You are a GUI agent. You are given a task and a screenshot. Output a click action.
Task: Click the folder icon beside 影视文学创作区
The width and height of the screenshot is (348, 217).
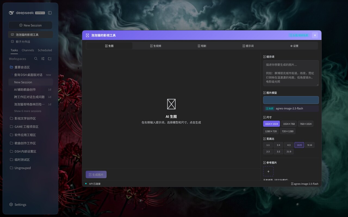[11, 119]
